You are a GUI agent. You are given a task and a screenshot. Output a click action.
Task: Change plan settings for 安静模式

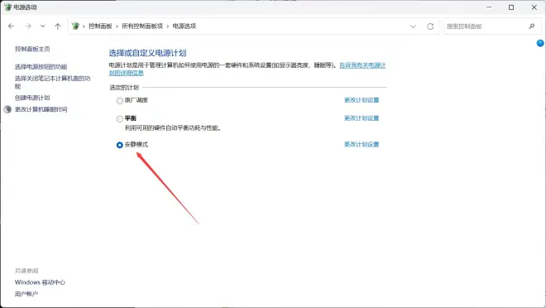point(362,144)
